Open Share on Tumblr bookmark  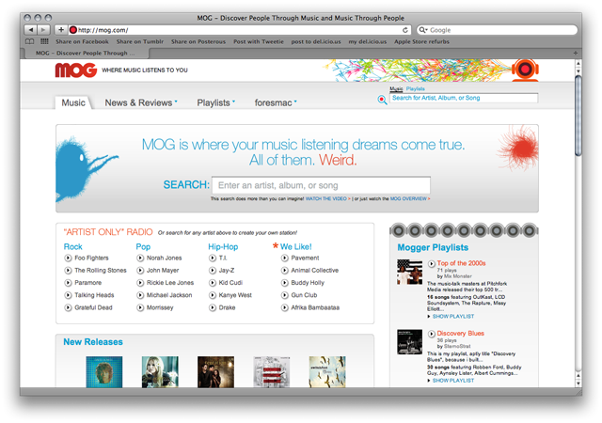[140, 41]
